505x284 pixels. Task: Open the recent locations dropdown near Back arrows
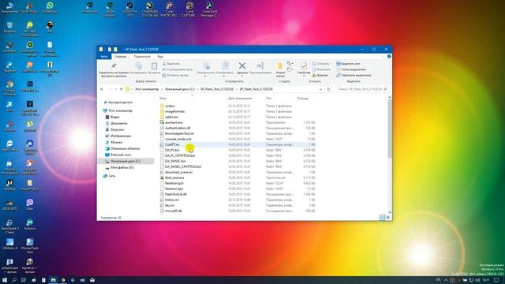click(x=116, y=89)
